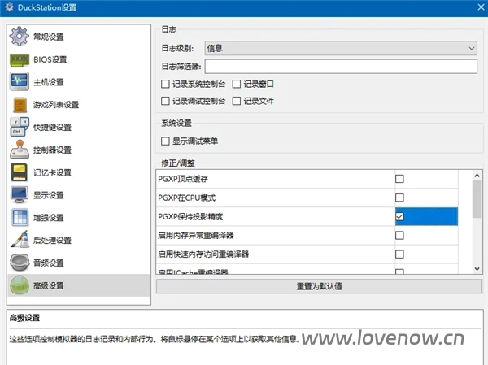Open the 快捷键设置 keyboard keys icon
Screen dimensions: 488x365
click(20, 127)
